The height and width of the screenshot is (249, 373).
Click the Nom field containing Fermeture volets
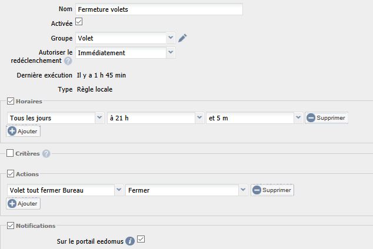click(x=159, y=9)
